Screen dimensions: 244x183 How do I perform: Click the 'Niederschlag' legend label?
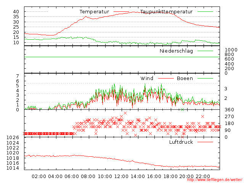coord(176,51)
